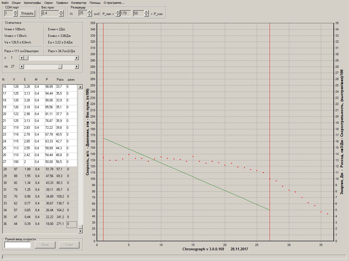Focus the ending pressure field showing 50

[x=139, y=13]
